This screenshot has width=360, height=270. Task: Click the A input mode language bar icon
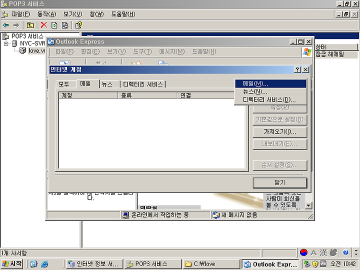click(x=313, y=252)
